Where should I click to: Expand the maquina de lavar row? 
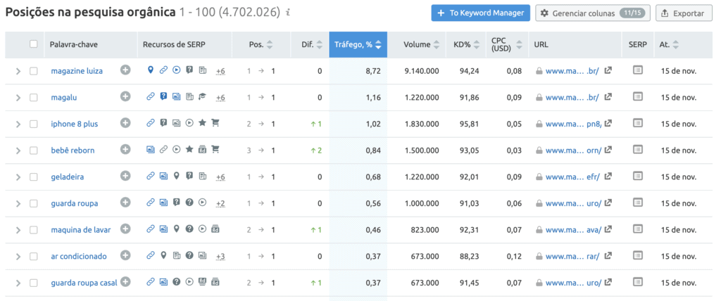[18, 230]
